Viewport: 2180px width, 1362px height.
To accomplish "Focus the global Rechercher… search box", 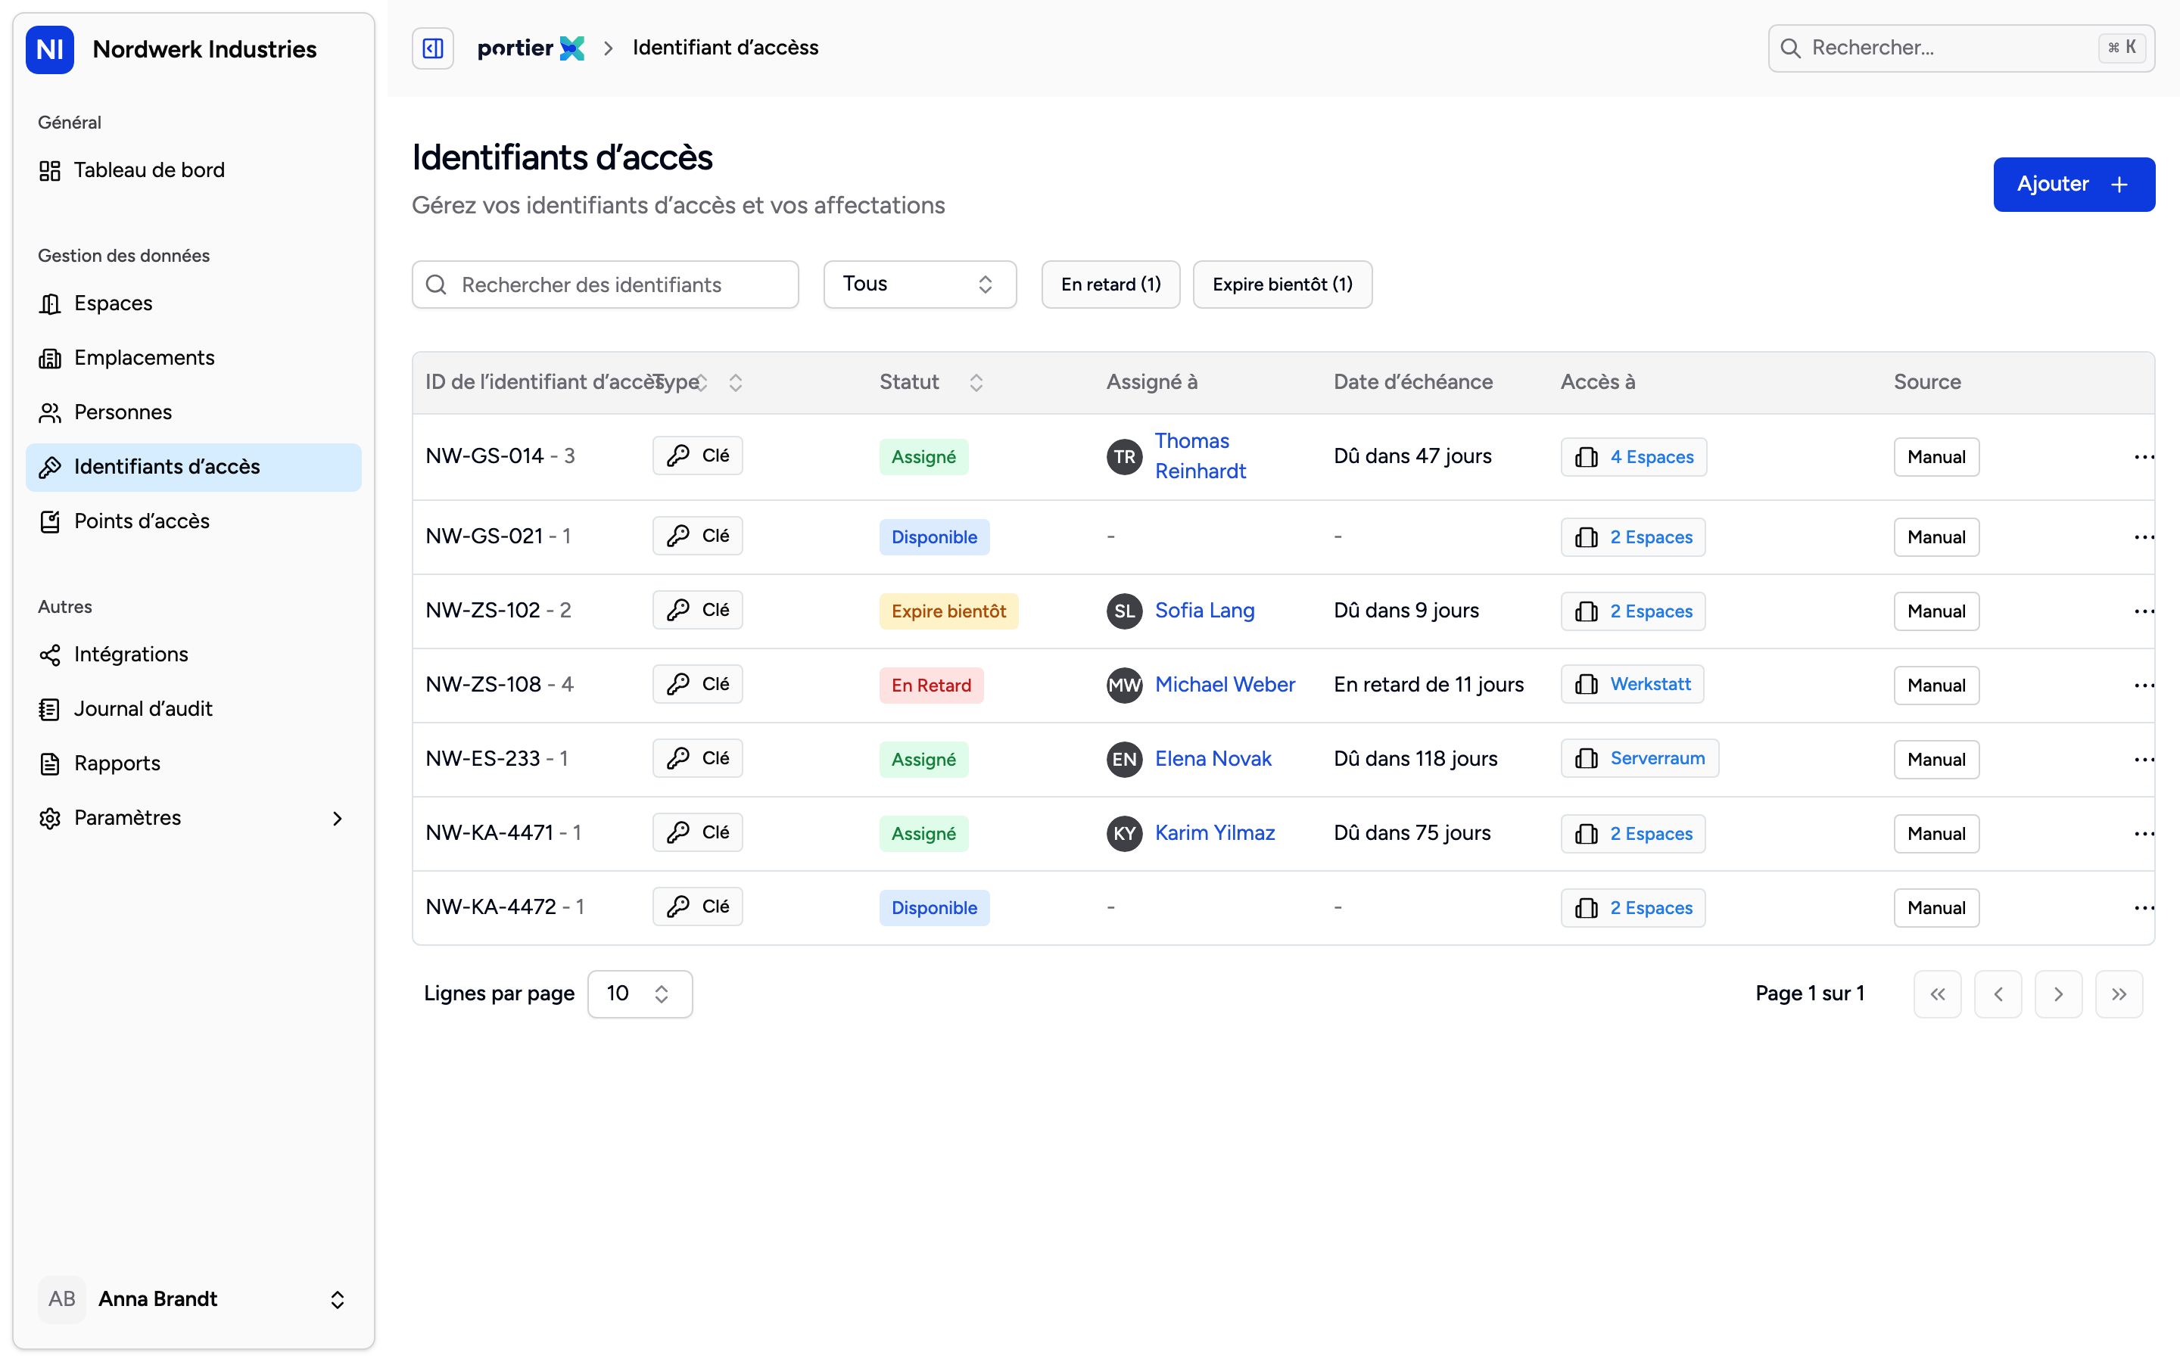I will point(1961,48).
